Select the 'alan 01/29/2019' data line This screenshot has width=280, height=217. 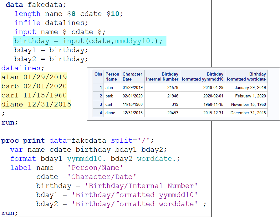coord(34,77)
